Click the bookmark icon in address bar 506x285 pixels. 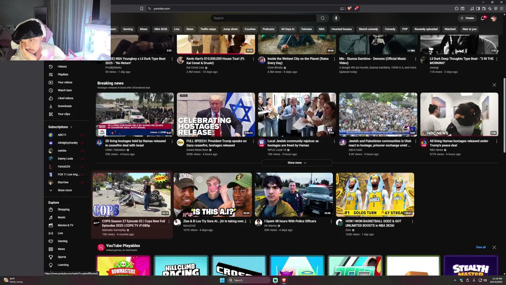coord(142,8)
